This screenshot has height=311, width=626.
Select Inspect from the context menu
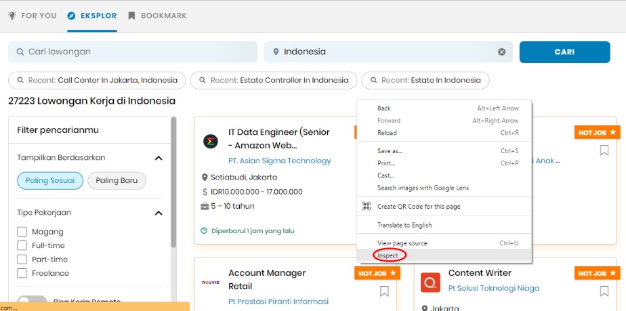coord(388,255)
